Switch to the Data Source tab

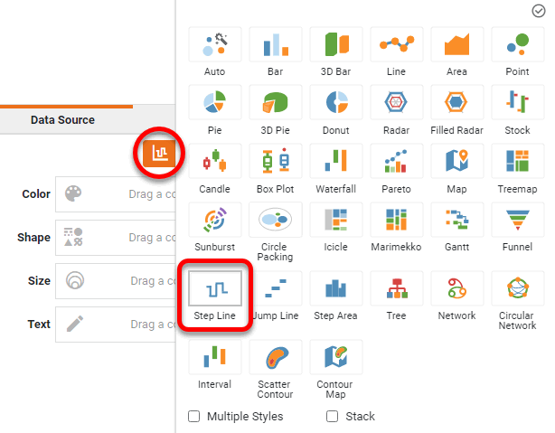pyautogui.click(x=62, y=119)
